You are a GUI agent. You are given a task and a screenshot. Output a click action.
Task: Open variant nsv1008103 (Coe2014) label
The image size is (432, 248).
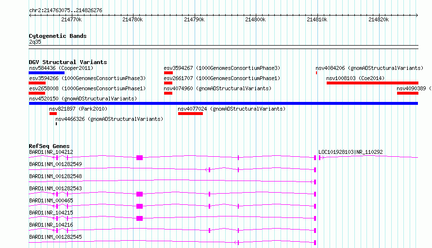coord(355,78)
